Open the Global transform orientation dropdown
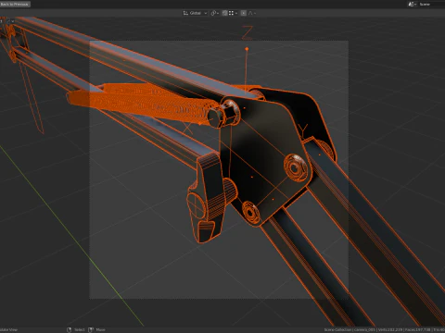445x333 pixels. click(x=195, y=13)
